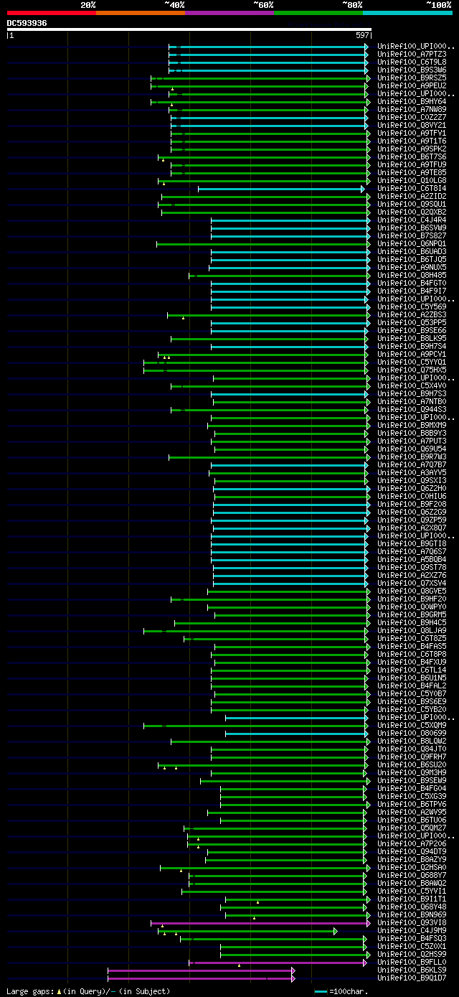Select hit label UniRef100_B9FLL0
Screen dimensions: 459x997
(x=412, y=962)
